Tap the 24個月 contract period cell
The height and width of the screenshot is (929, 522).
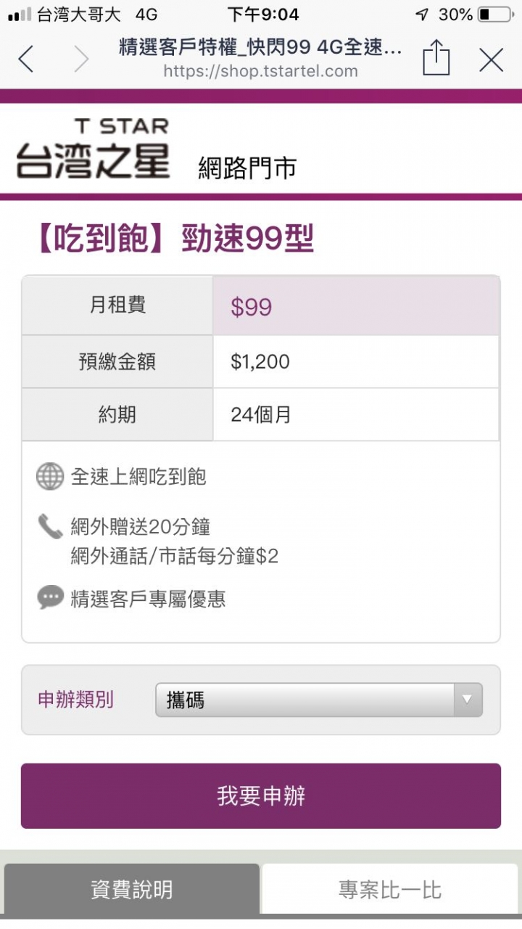pyautogui.click(x=356, y=414)
